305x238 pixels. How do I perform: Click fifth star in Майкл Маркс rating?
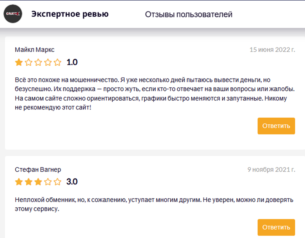click(x=58, y=63)
